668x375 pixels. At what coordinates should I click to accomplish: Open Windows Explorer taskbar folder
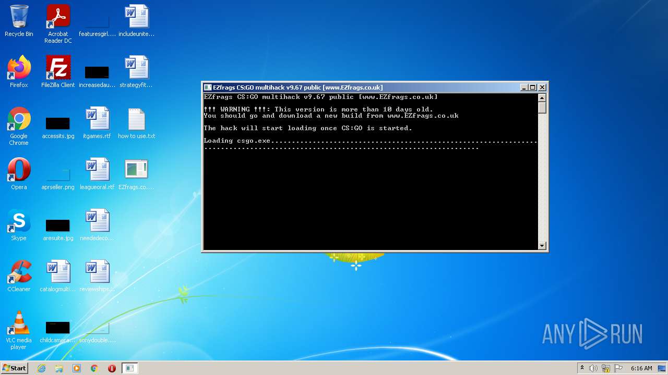[59, 368]
